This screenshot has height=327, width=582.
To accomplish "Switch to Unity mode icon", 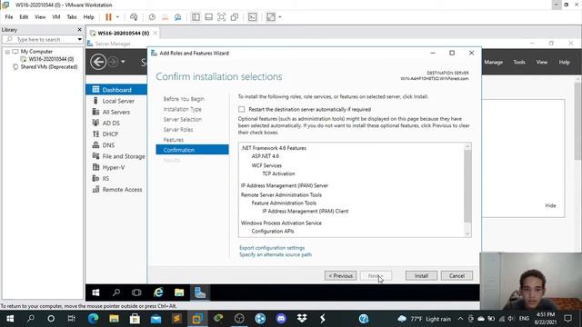I will [235, 17].
